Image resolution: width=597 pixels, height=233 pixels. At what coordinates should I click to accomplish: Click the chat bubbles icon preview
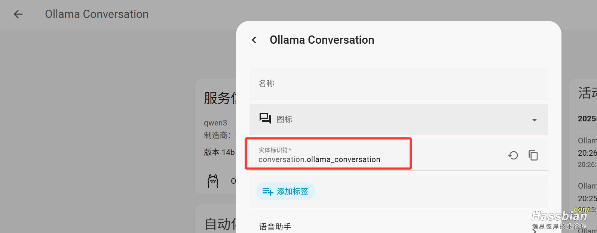[265, 119]
